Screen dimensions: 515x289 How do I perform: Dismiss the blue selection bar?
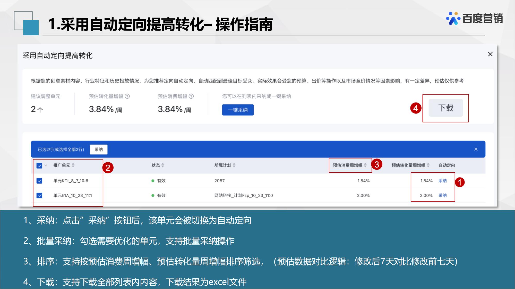476,149
